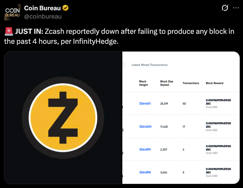The height and width of the screenshot is (188, 243).
Task: Open the Coin Bureau display name
Action: click(42, 8)
